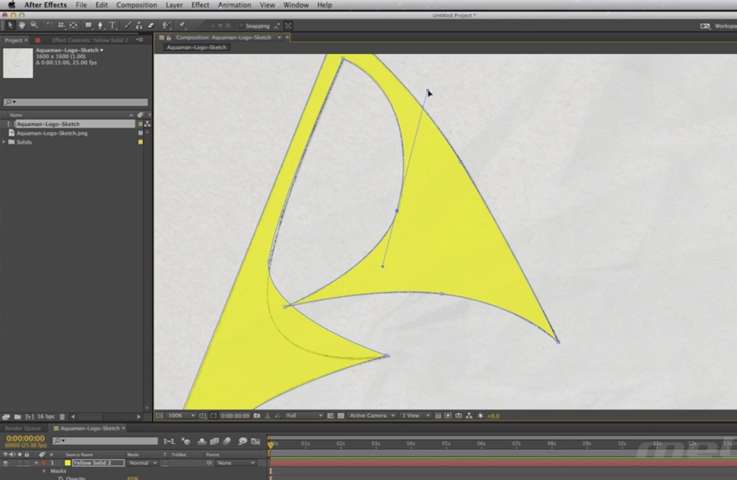Image resolution: width=737 pixels, height=480 pixels.
Task: Click the show channel RGB icon
Action: tap(277, 415)
